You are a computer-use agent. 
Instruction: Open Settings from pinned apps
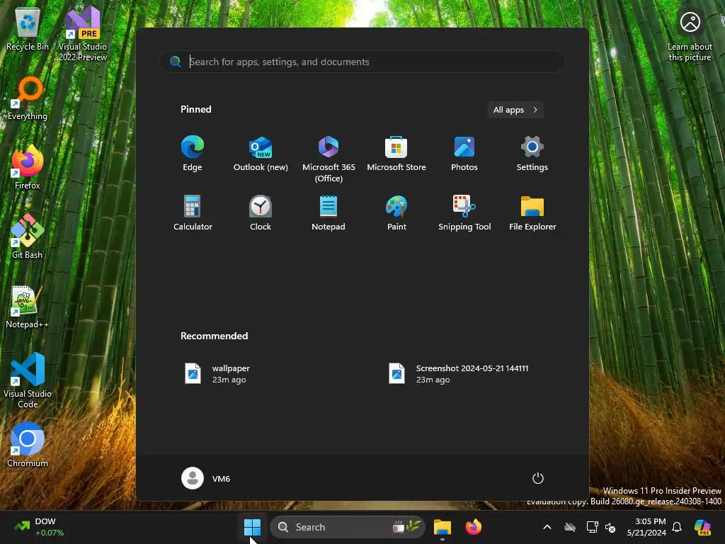pos(532,154)
